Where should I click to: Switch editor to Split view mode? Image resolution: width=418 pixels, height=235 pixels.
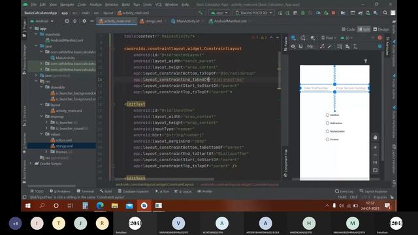pyautogui.click(x=364, y=29)
